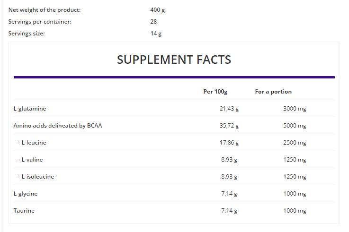The image size is (349, 232).
Task: Click the Net weight of the product label
Action: click(x=45, y=10)
